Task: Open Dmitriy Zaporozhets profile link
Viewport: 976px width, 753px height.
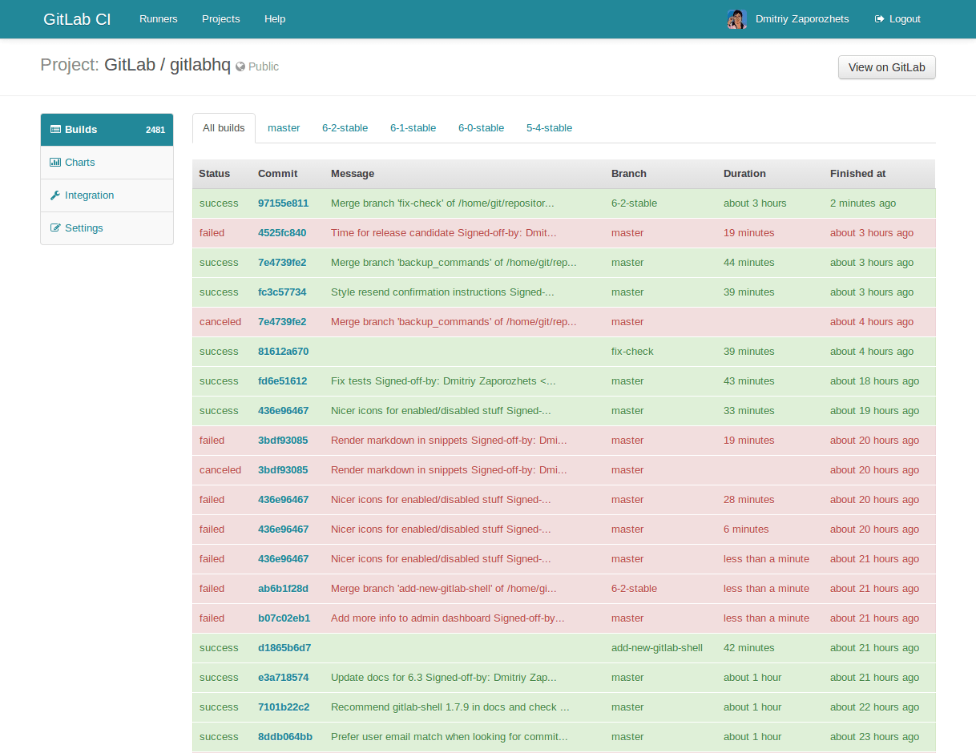Action: pos(802,18)
